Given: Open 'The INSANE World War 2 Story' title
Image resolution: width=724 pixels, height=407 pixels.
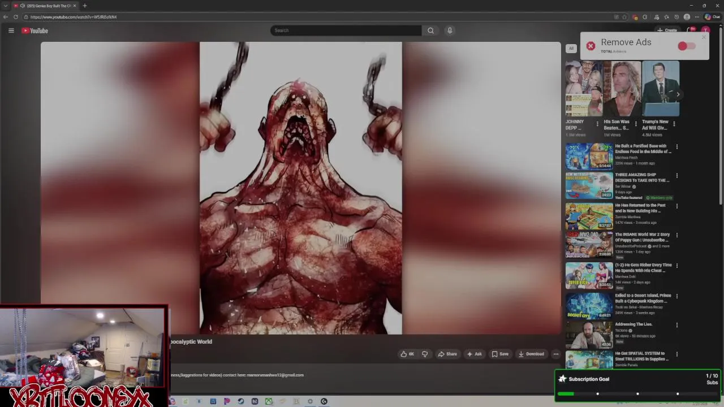Looking at the screenshot, I should [643, 237].
